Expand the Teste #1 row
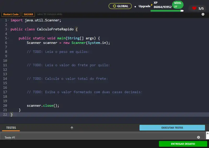The height and width of the screenshot is (148, 209). point(102,137)
